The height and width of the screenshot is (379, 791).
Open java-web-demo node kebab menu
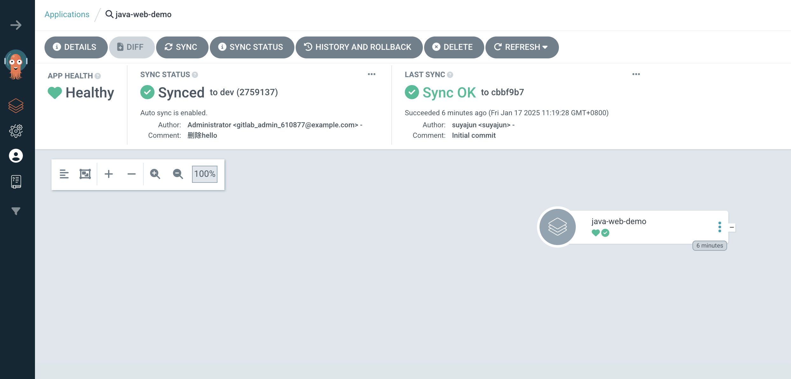pyautogui.click(x=719, y=227)
